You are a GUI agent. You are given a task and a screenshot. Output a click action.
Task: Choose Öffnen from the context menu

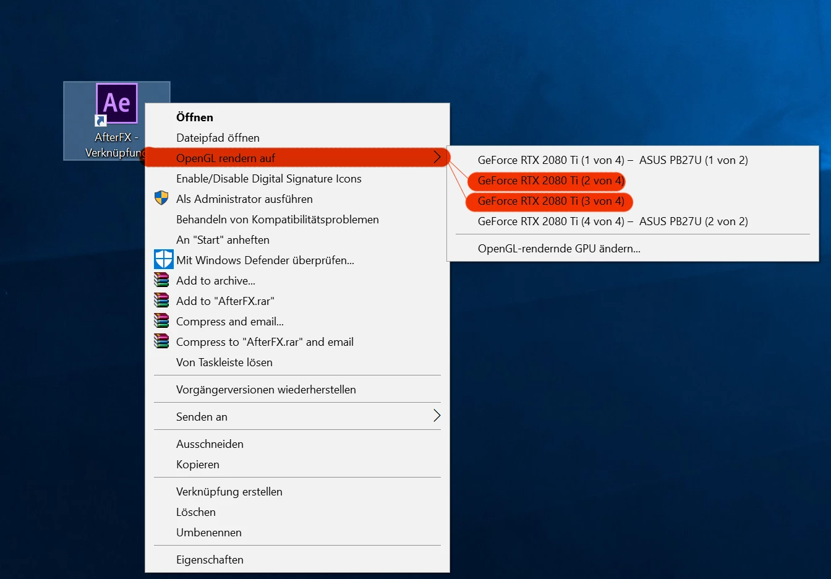(297, 117)
